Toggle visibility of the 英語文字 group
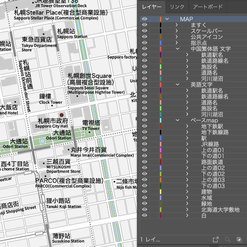 click(144, 84)
